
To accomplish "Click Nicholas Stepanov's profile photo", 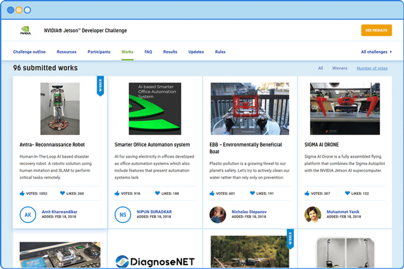I will click(218, 214).
